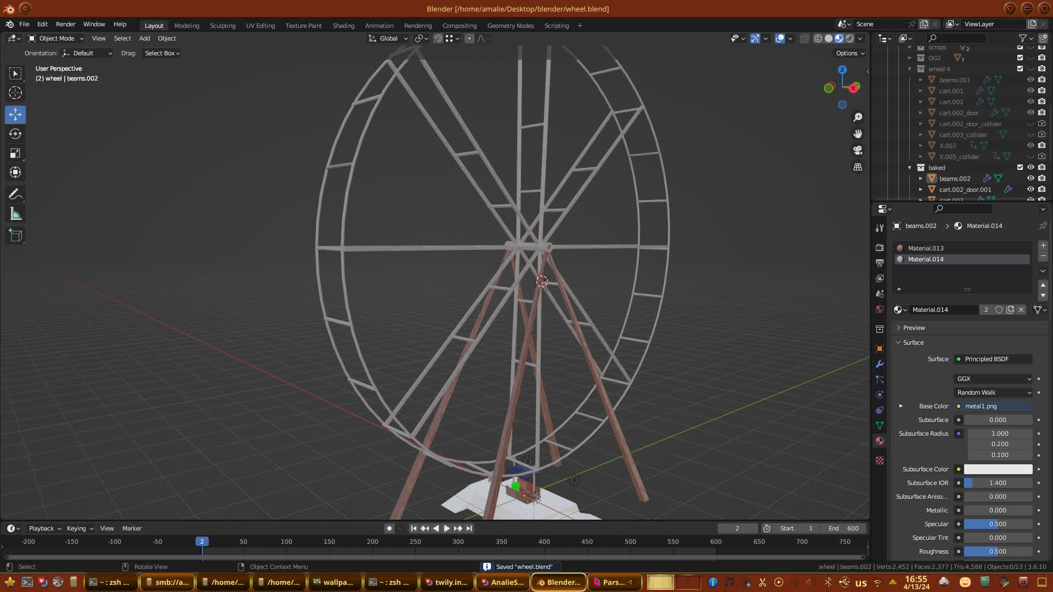Uncheck the baked collection checkbox

(1020, 167)
